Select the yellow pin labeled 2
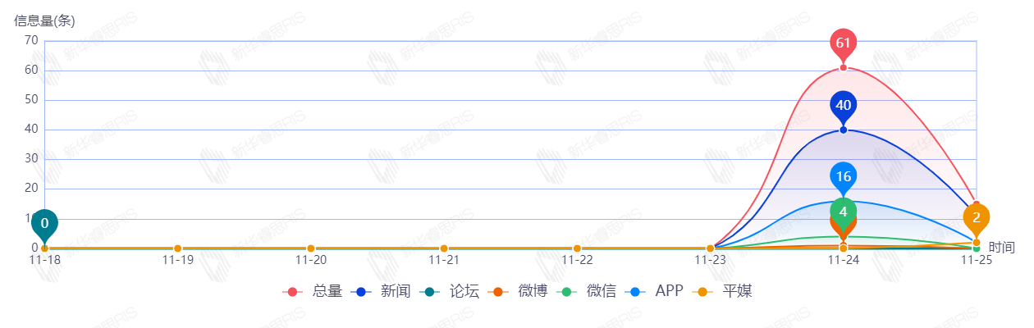 click(x=977, y=217)
